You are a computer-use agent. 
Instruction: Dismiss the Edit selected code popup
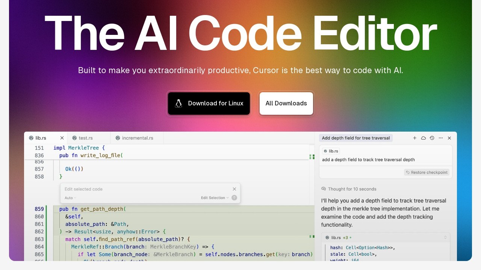coord(234,189)
